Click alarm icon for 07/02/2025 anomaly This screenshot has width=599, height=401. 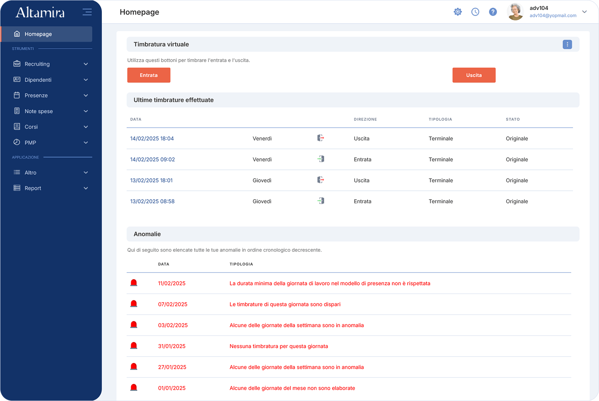[134, 304]
